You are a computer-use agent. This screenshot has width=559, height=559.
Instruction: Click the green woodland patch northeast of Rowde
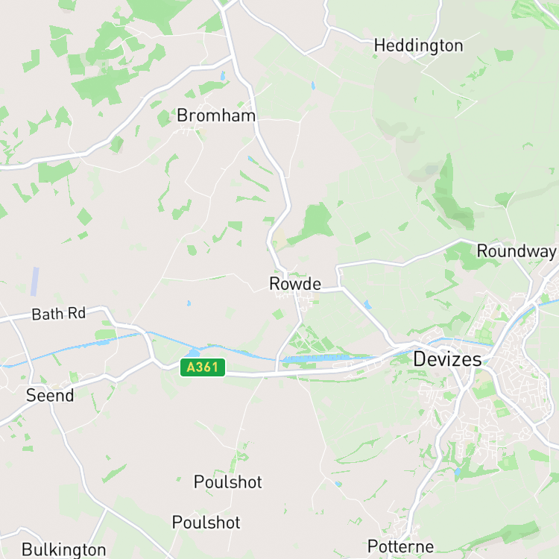314,223
